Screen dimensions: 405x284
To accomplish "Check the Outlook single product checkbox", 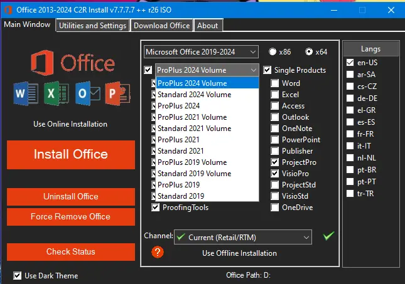I will pos(275,117).
